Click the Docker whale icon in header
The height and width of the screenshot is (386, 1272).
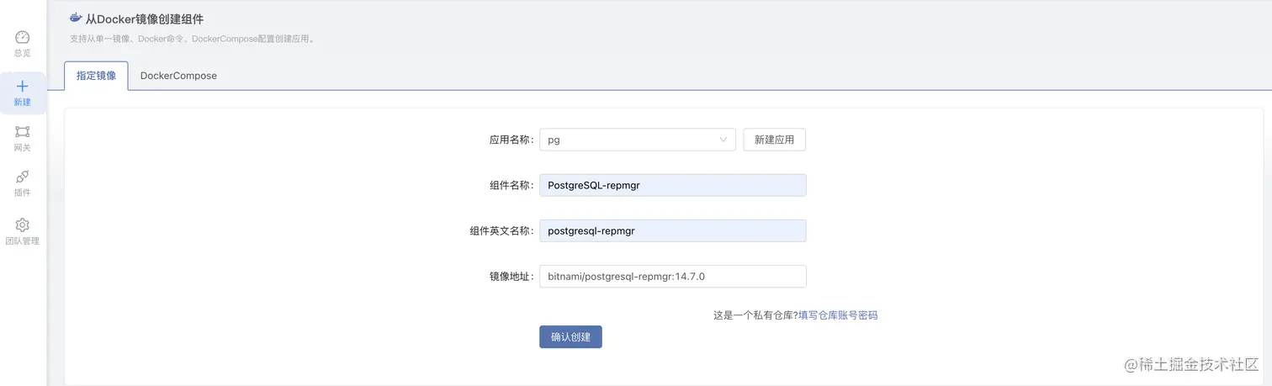[x=76, y=18]
